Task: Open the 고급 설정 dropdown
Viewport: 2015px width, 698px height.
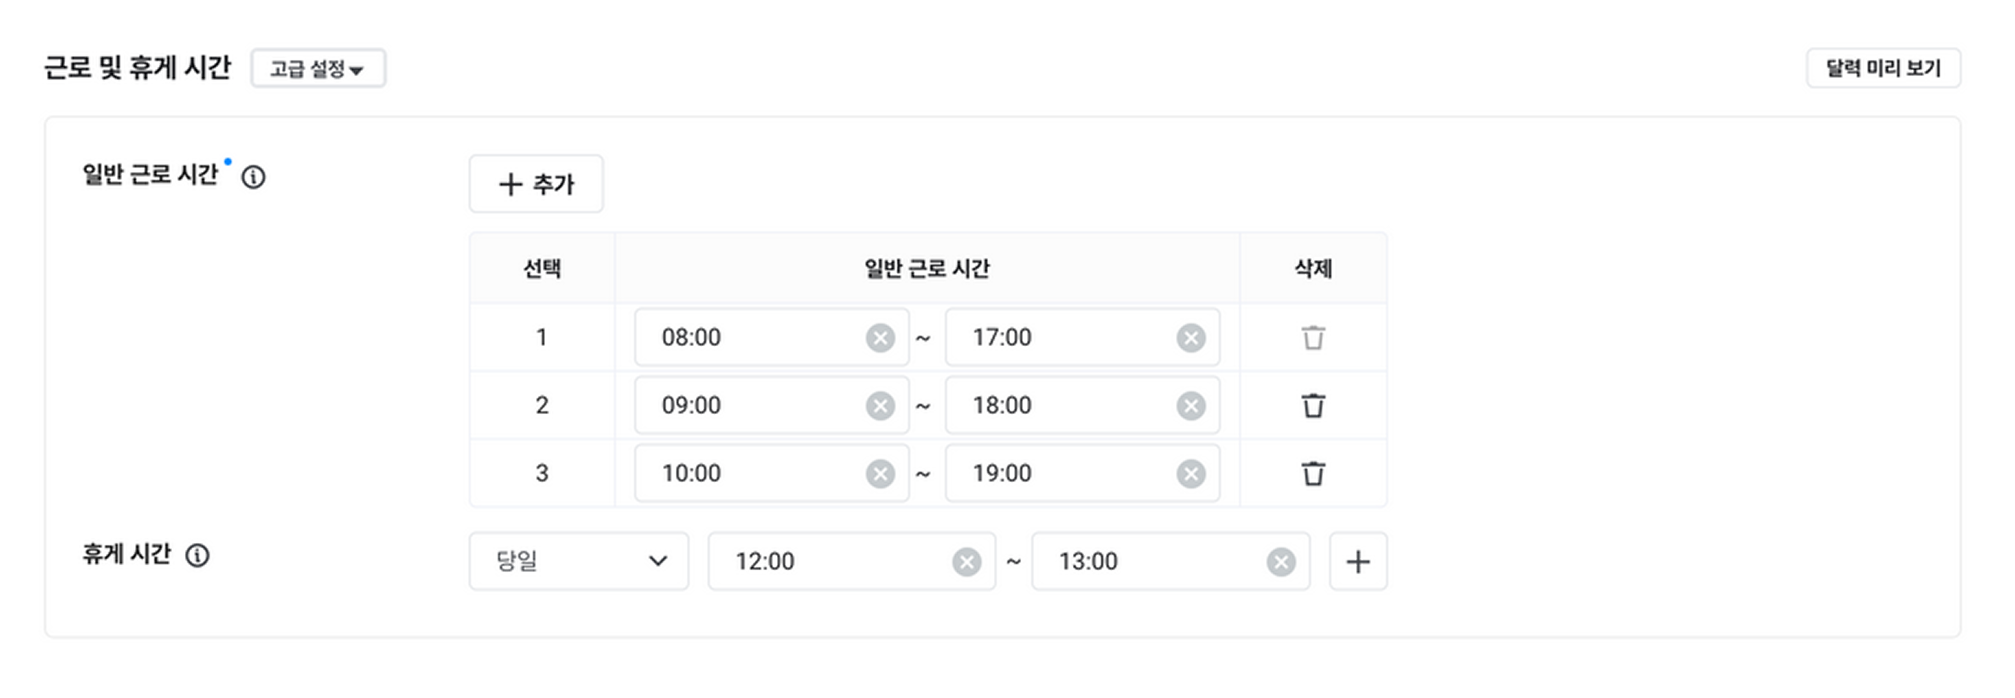Action: pos(318,69)
